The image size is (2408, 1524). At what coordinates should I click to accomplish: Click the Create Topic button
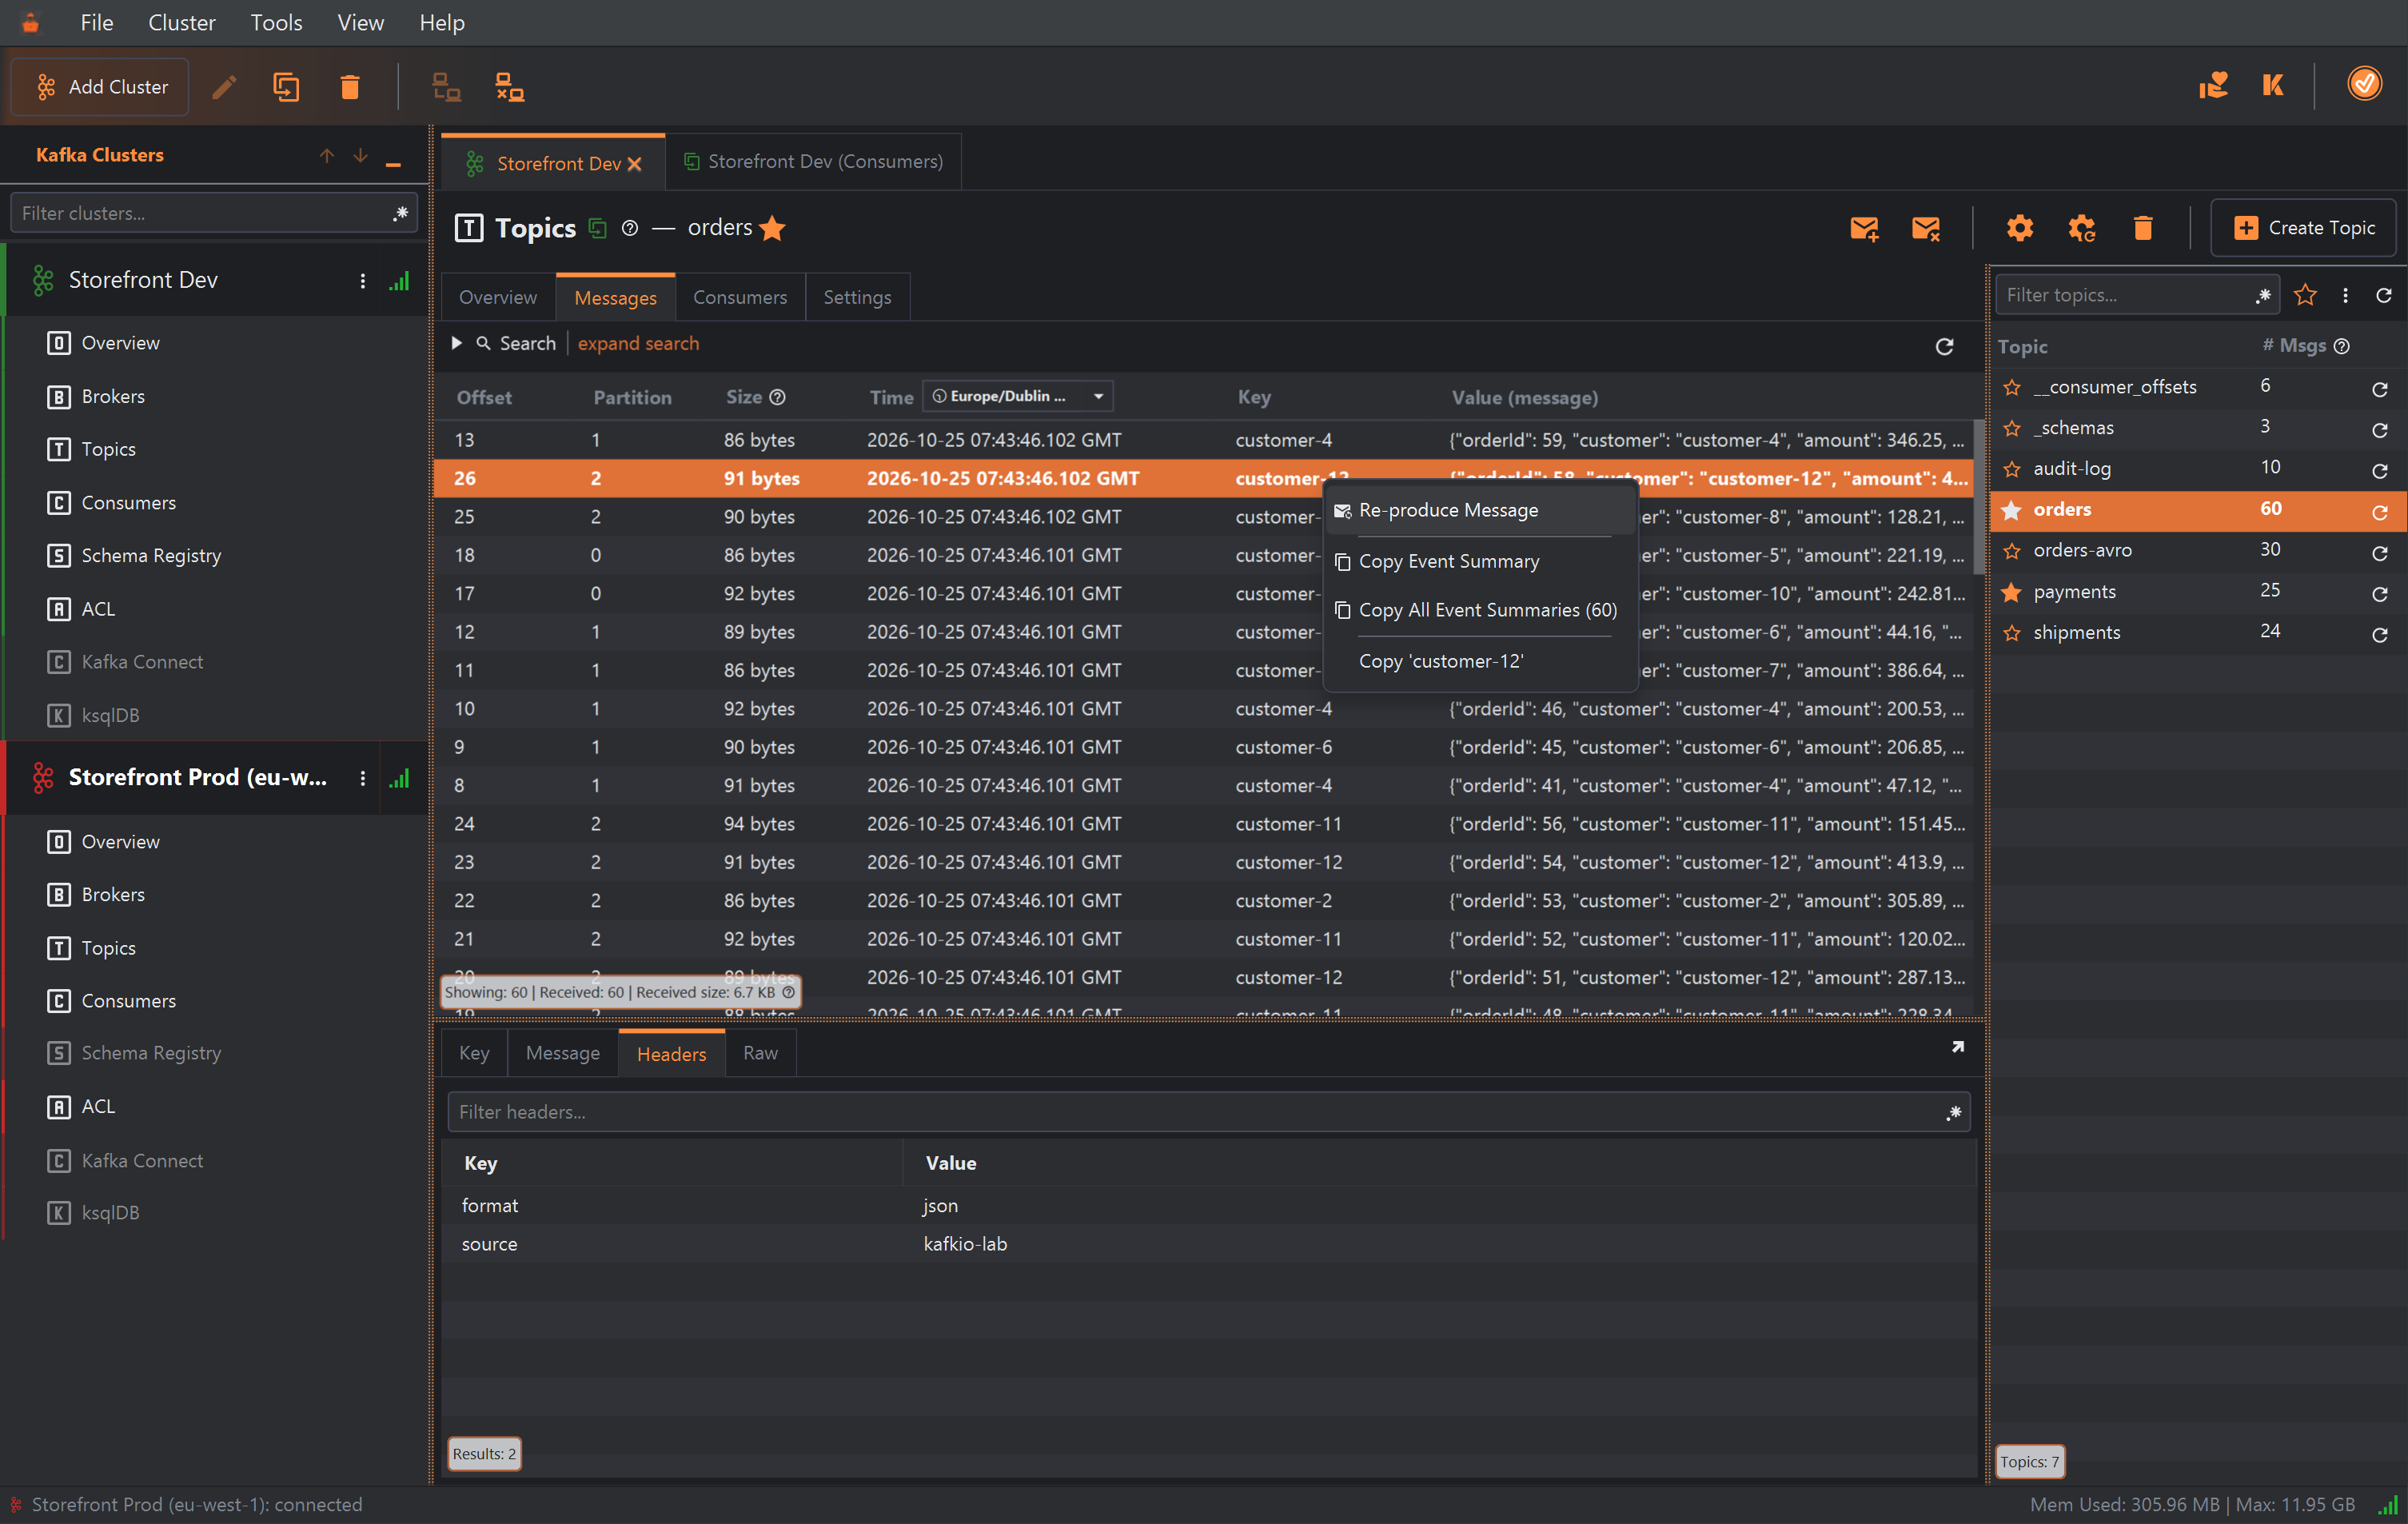pos(2303,228)
